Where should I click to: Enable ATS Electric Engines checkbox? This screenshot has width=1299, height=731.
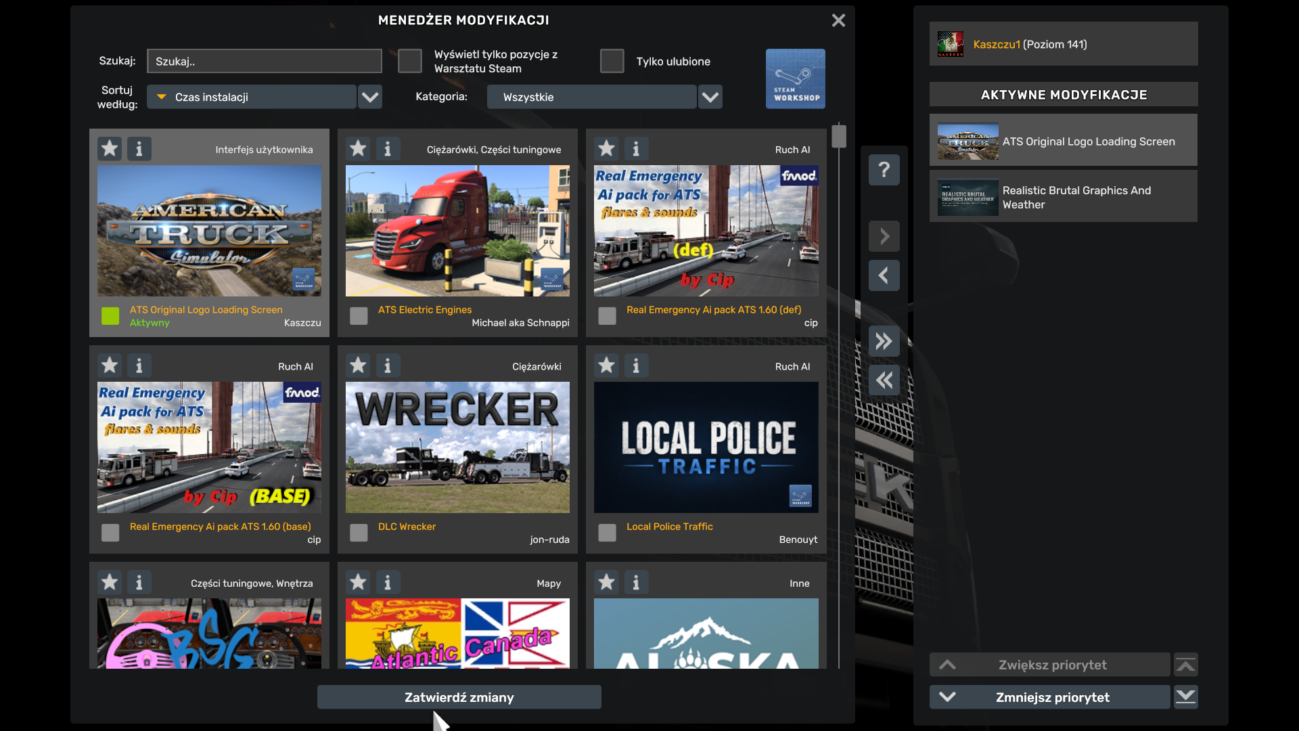(x=359, y=316)
